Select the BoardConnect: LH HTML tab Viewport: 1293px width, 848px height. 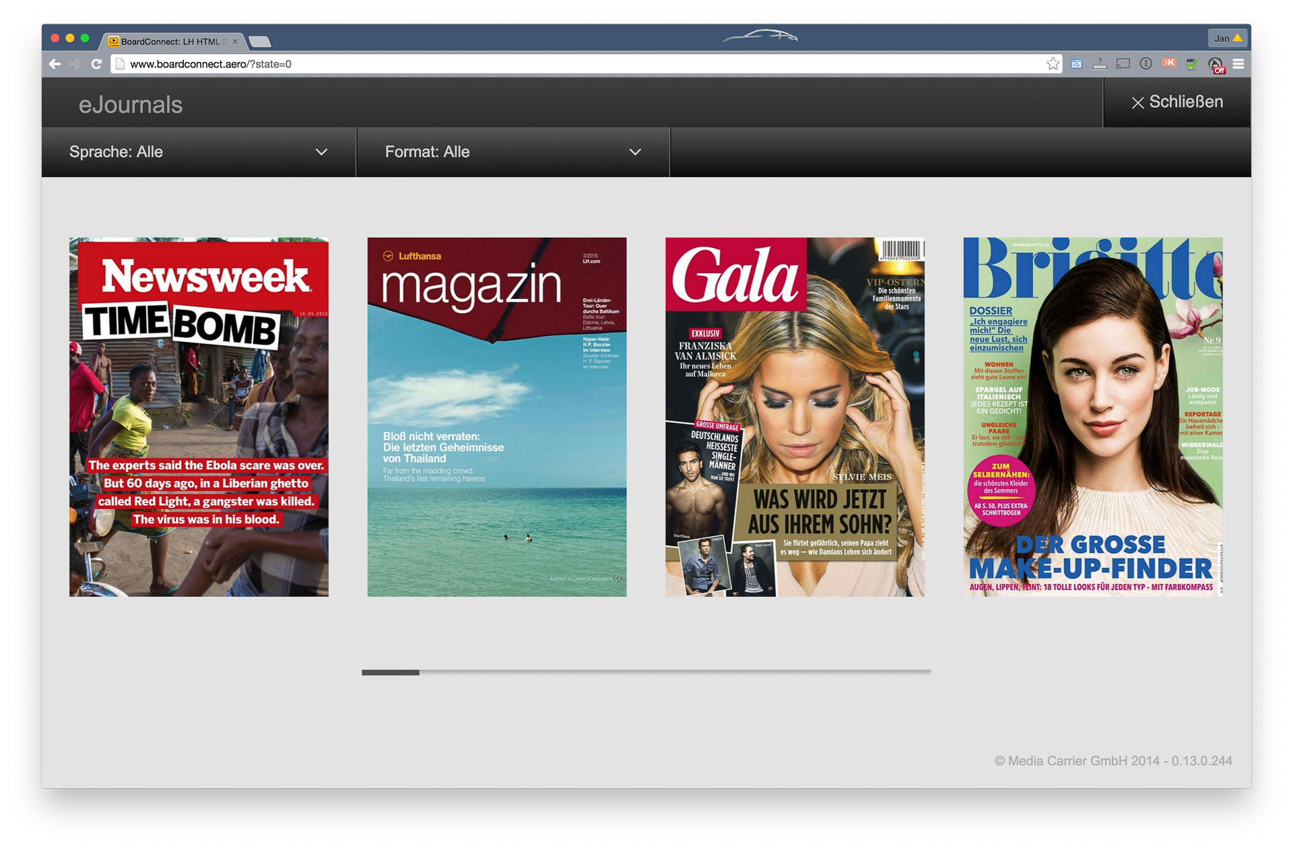pyautogui.click(x=172, y=42)
